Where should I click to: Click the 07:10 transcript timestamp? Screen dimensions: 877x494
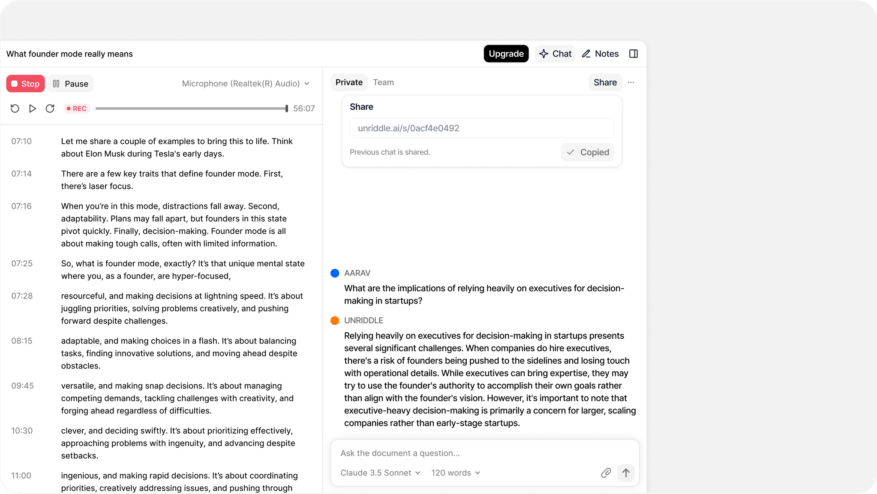point(21,141)
